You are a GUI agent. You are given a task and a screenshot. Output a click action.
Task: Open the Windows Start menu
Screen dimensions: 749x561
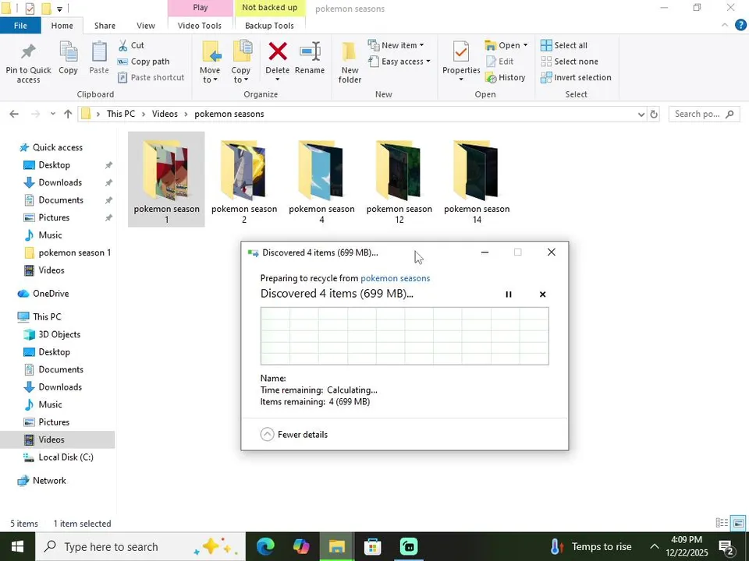pos(17,547)
